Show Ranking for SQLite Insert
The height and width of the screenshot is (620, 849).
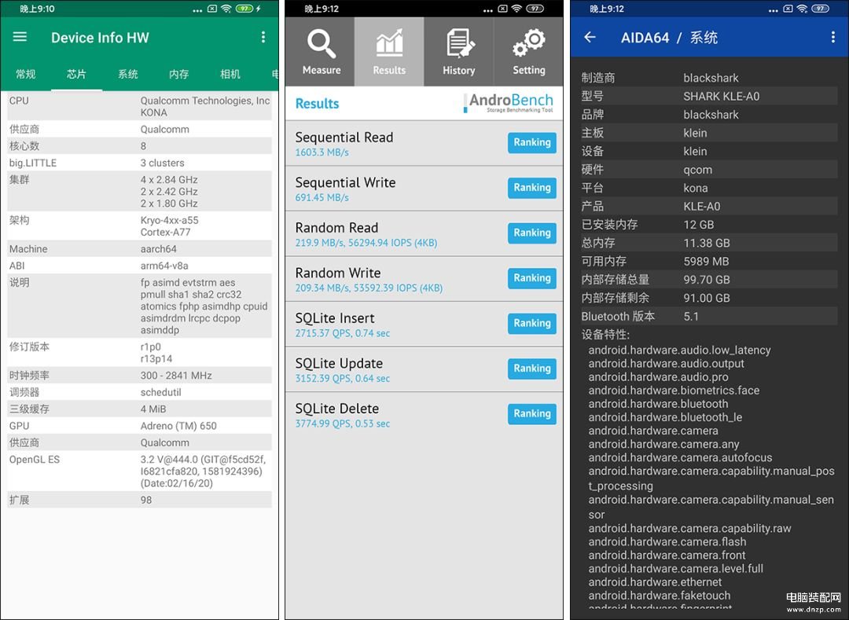click(531, 323)
